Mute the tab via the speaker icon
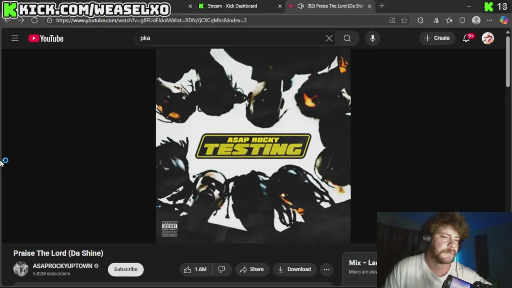This screenshot has width=512, height=288. (x=300, y=6)
